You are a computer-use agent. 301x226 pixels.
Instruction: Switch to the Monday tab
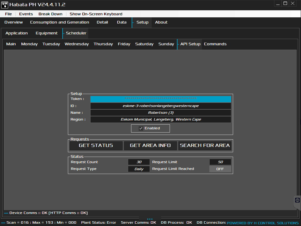[x=29, y=44]
